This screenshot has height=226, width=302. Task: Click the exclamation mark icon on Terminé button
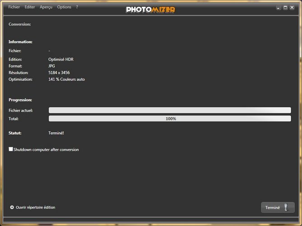click(286, 207)
